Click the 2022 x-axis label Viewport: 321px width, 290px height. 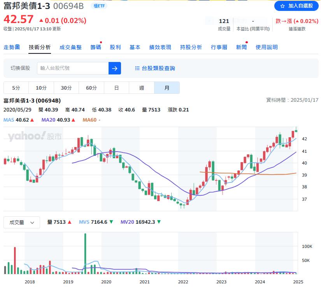pyautogui.click(x=183, y=282)
